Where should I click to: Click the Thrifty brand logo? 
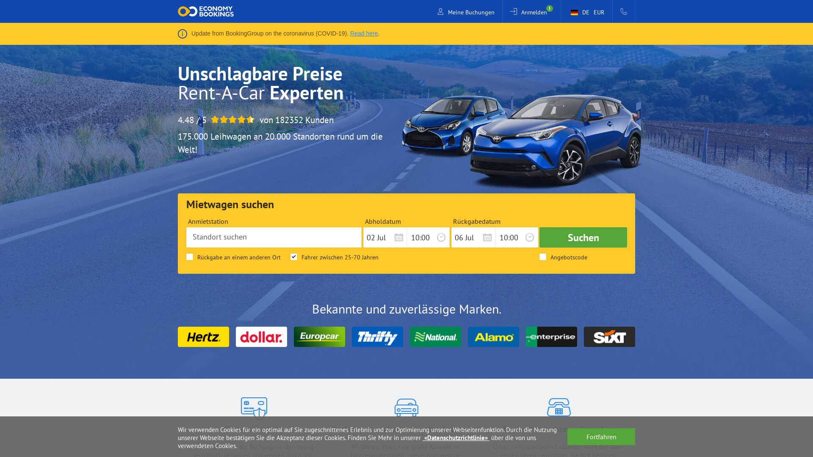(377, 337)
